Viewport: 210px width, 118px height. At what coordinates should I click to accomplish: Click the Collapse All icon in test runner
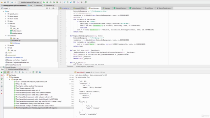click(23, 72)
